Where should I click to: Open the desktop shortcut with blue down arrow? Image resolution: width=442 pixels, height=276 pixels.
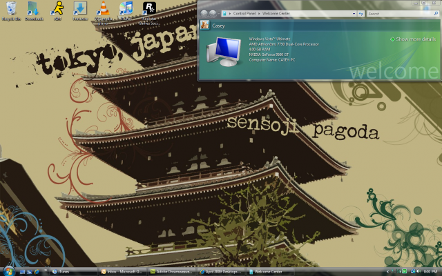[80, 11]
